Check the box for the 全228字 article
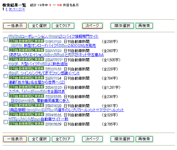Screen dimensions: 177x150 point(6,67)
